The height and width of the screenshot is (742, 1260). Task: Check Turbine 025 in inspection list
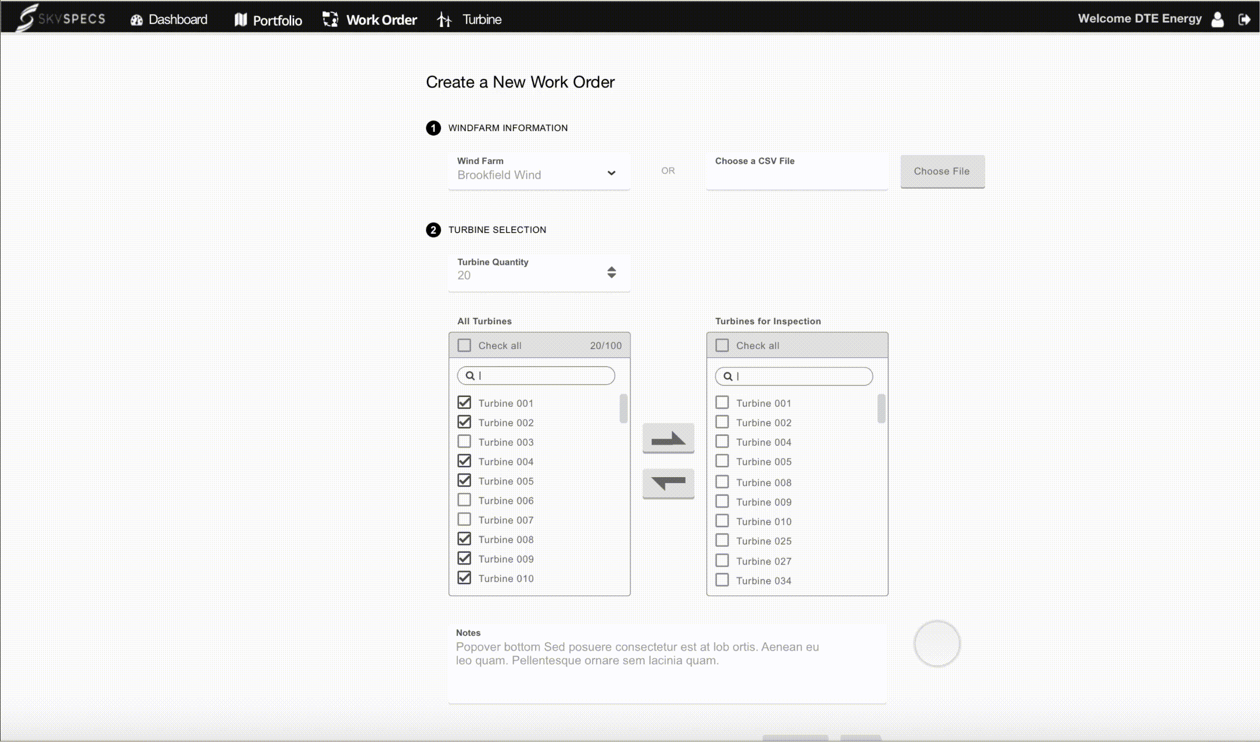tap(721, 541)
